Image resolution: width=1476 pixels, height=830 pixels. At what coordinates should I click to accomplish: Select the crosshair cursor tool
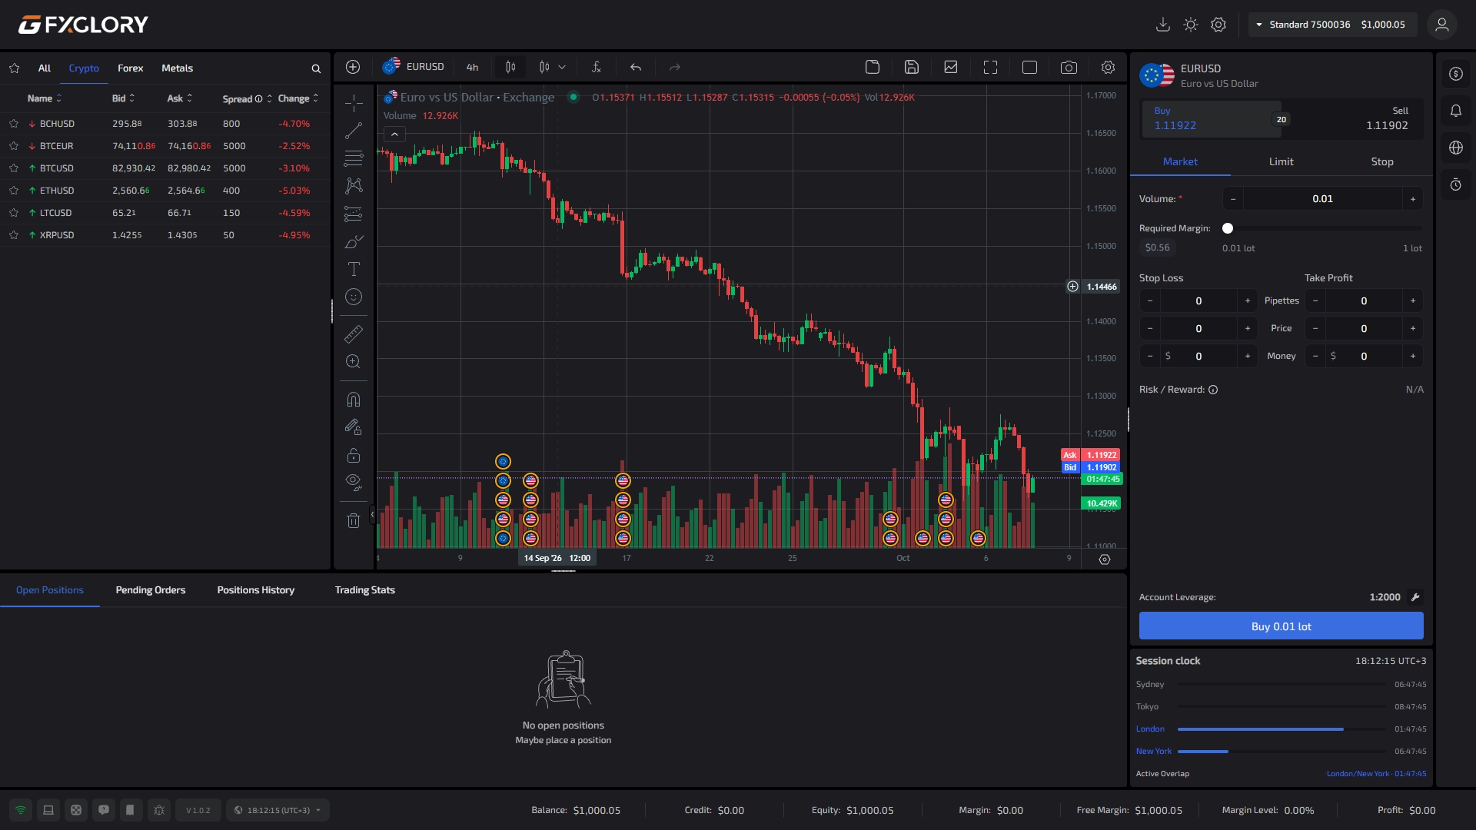click(354, 103)
